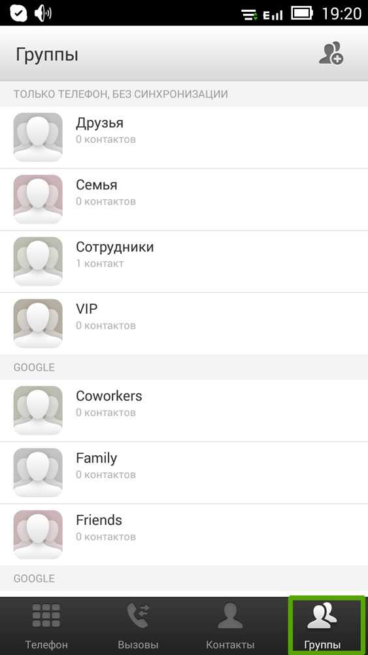Screen dimensions: 368x655
Task: Open the Сотрудники group with 1 contact
Action: click(x=184, y=261)
